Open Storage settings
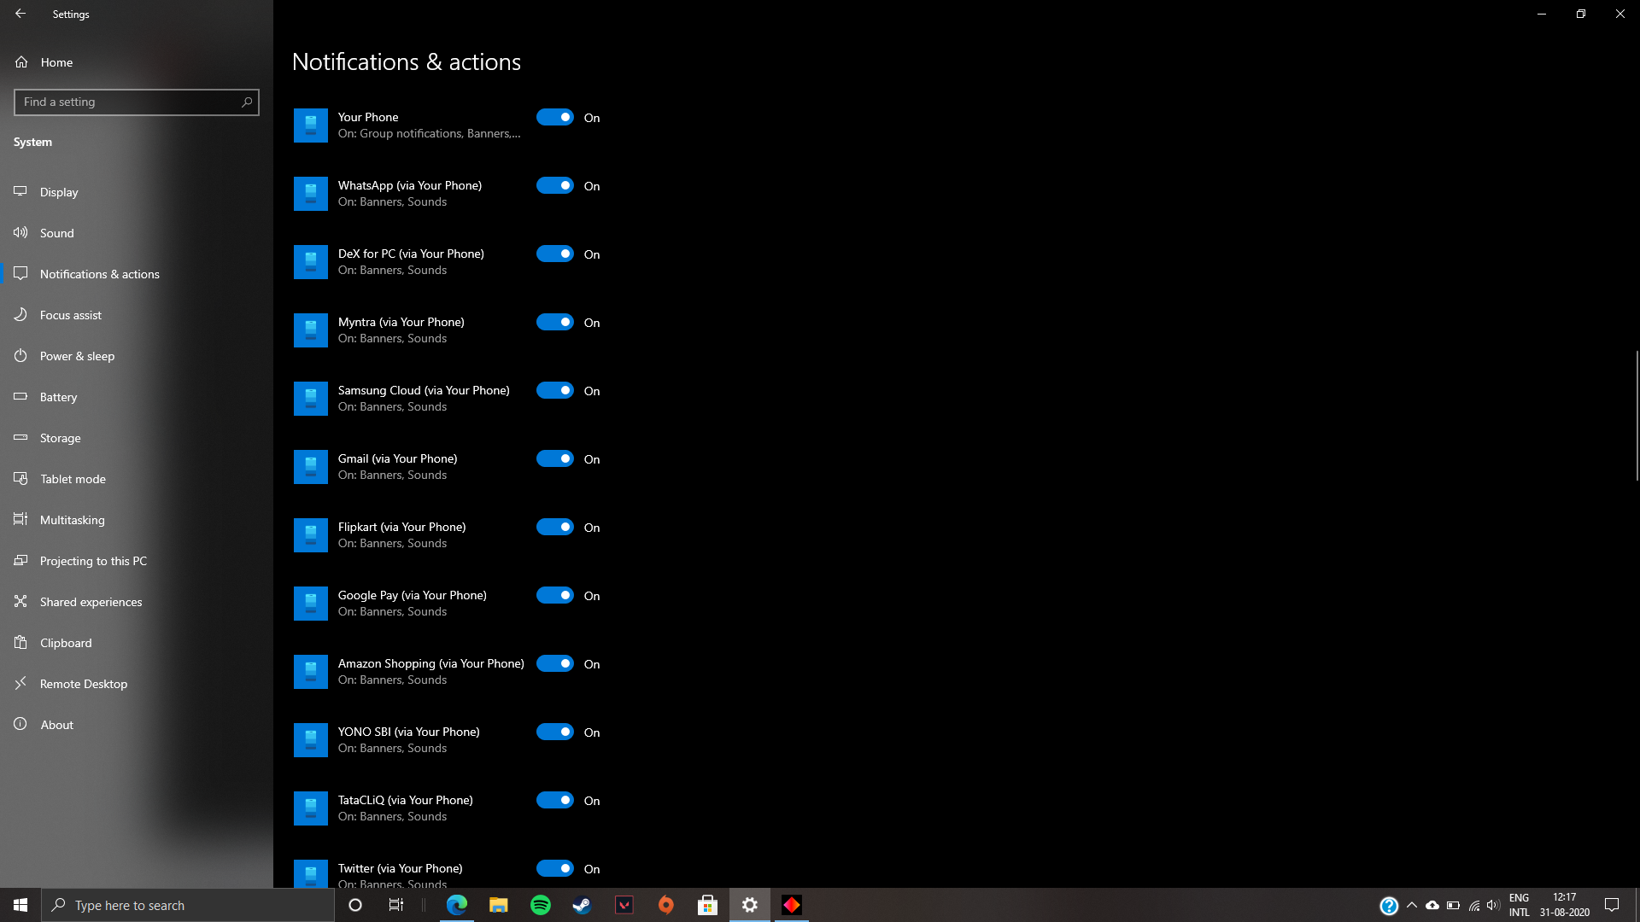This screenshot has height=922, width=1640. [x=137, y=438]
